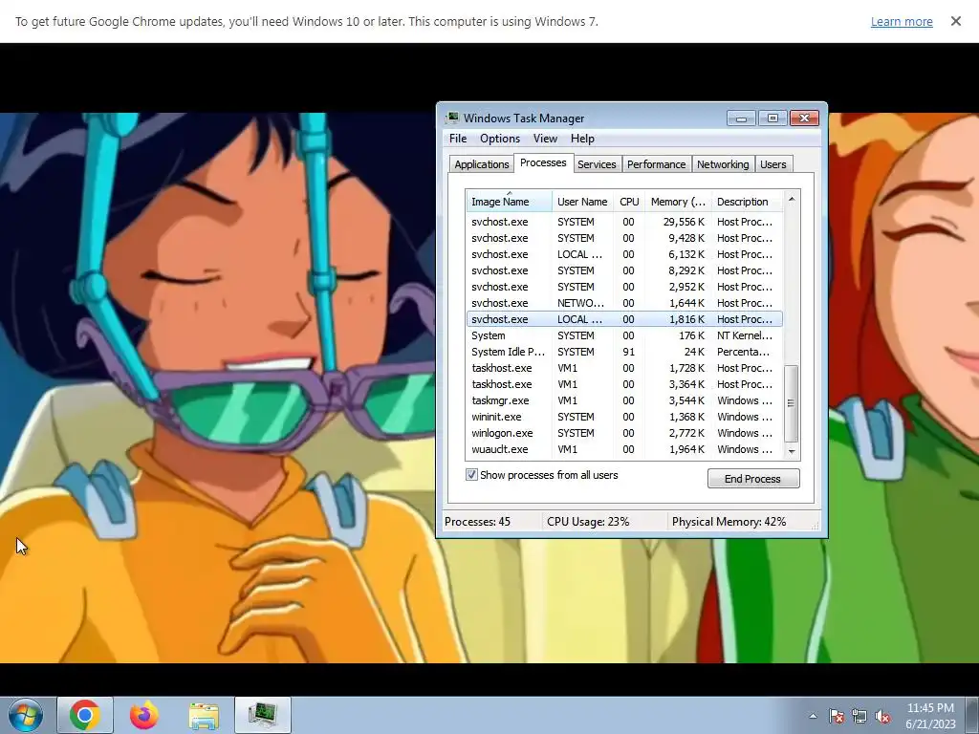Switch to the Networking tab
Screen dimensions: 979x734
[723, 164]
